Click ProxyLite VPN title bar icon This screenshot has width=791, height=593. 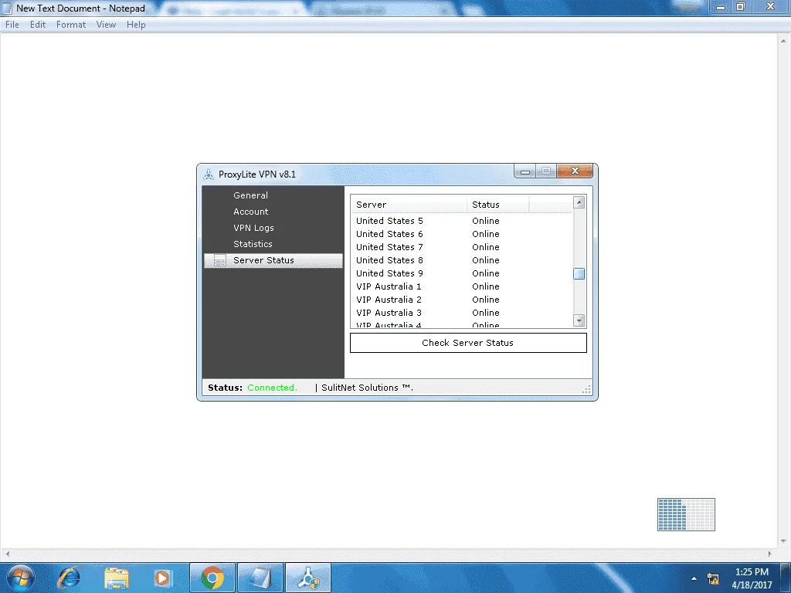(209, 175)
